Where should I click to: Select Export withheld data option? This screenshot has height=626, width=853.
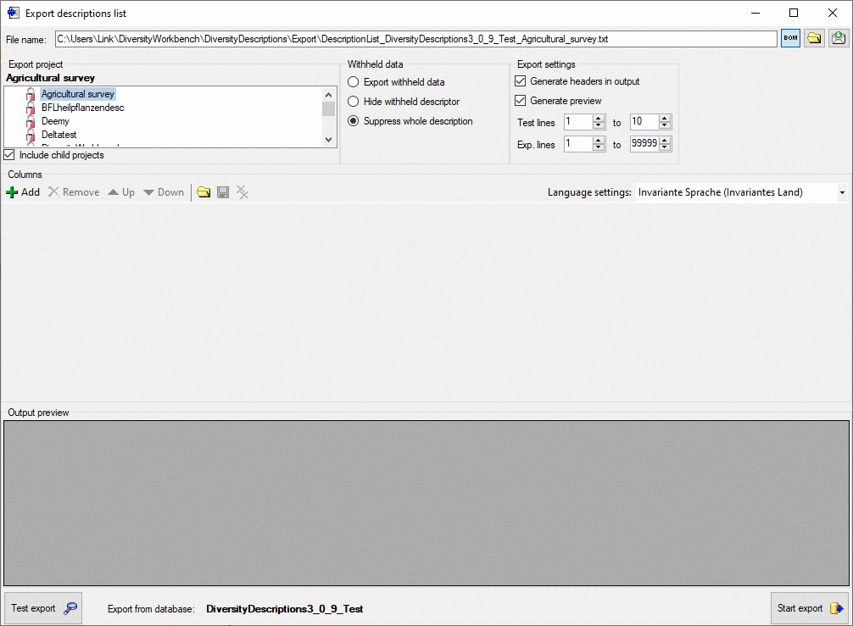click(x=353, y=82)
